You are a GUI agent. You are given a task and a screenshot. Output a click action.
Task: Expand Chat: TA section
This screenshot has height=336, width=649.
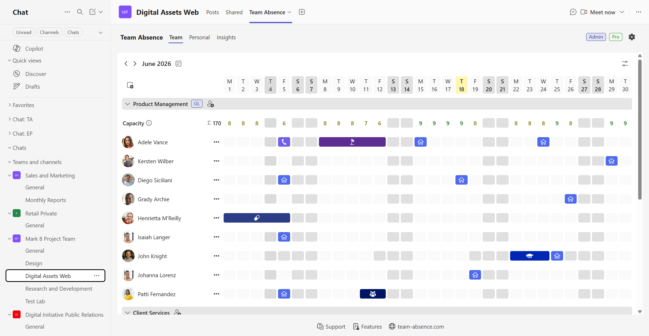(10, 119)
